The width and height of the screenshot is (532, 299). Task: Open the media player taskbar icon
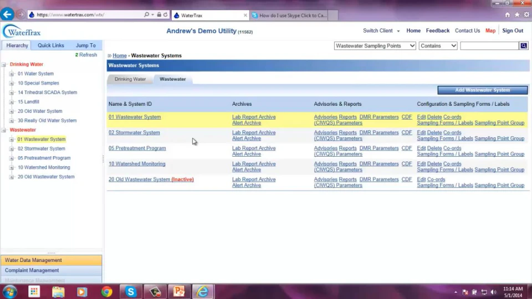pyautogui.click(x=82, y=292)
